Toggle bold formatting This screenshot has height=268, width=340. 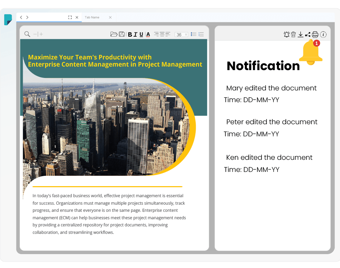(130, 35)
